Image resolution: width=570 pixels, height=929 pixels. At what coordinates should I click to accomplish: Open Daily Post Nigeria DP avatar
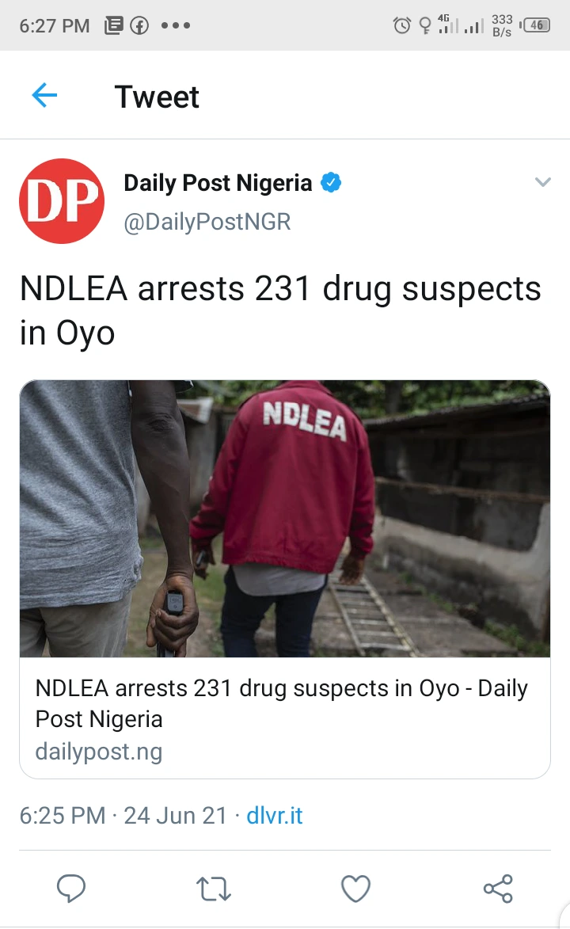[62, 201]
